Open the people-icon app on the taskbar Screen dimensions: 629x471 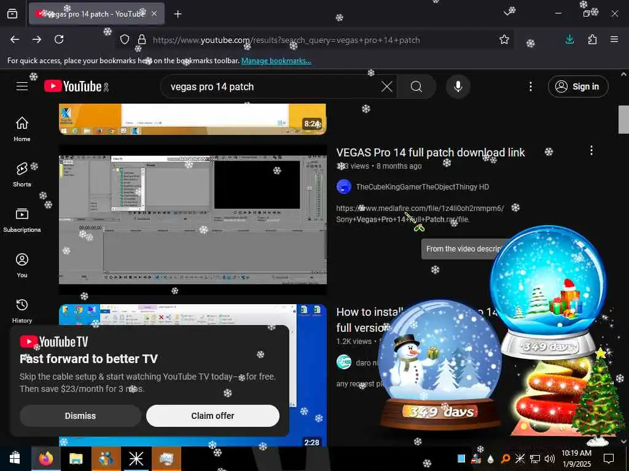(x=106, y=458)
